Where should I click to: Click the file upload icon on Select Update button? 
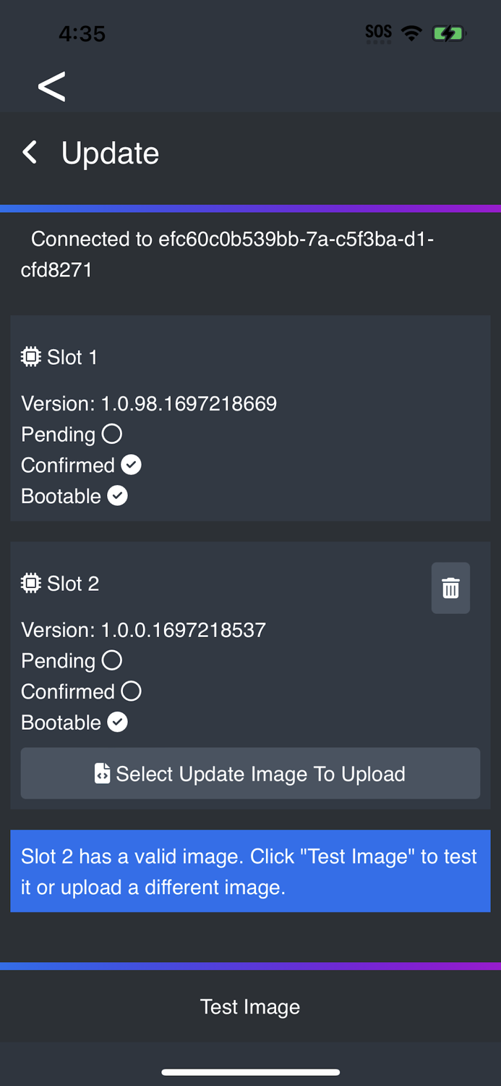(101, 774)
